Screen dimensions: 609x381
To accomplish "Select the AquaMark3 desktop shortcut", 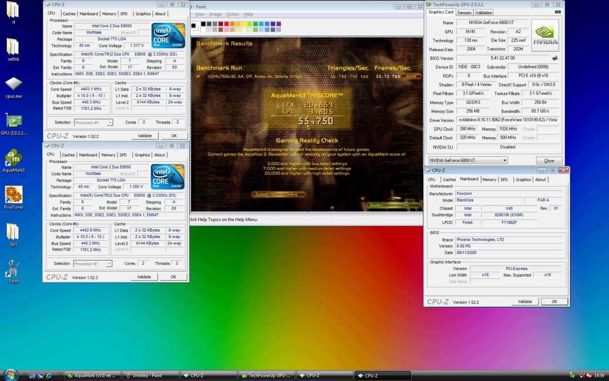I will point(13,161).
